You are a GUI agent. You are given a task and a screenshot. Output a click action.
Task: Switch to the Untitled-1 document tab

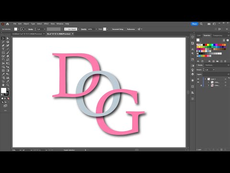27,34
